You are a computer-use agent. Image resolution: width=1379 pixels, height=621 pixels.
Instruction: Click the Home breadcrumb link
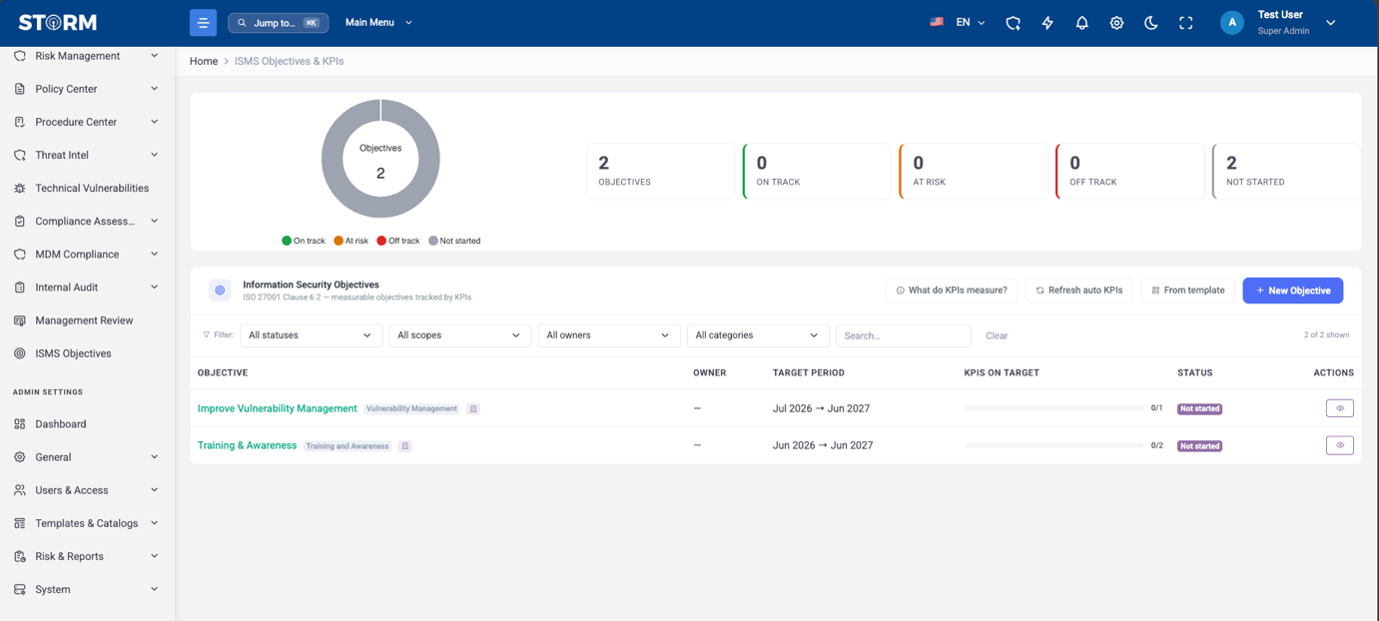pos(204,61)
